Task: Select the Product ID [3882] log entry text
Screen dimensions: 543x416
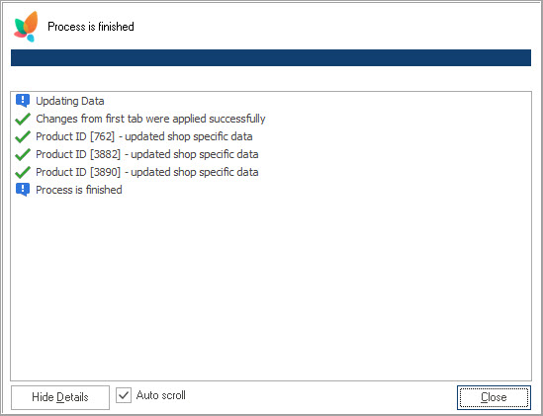Action: click(x=147, y=154)
